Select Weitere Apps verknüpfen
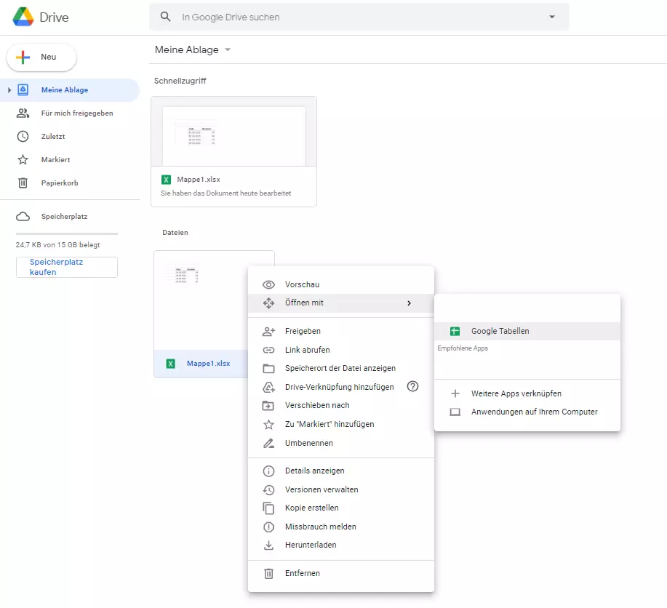This screenshot has width=667, height=608. (x=527, y=393)
